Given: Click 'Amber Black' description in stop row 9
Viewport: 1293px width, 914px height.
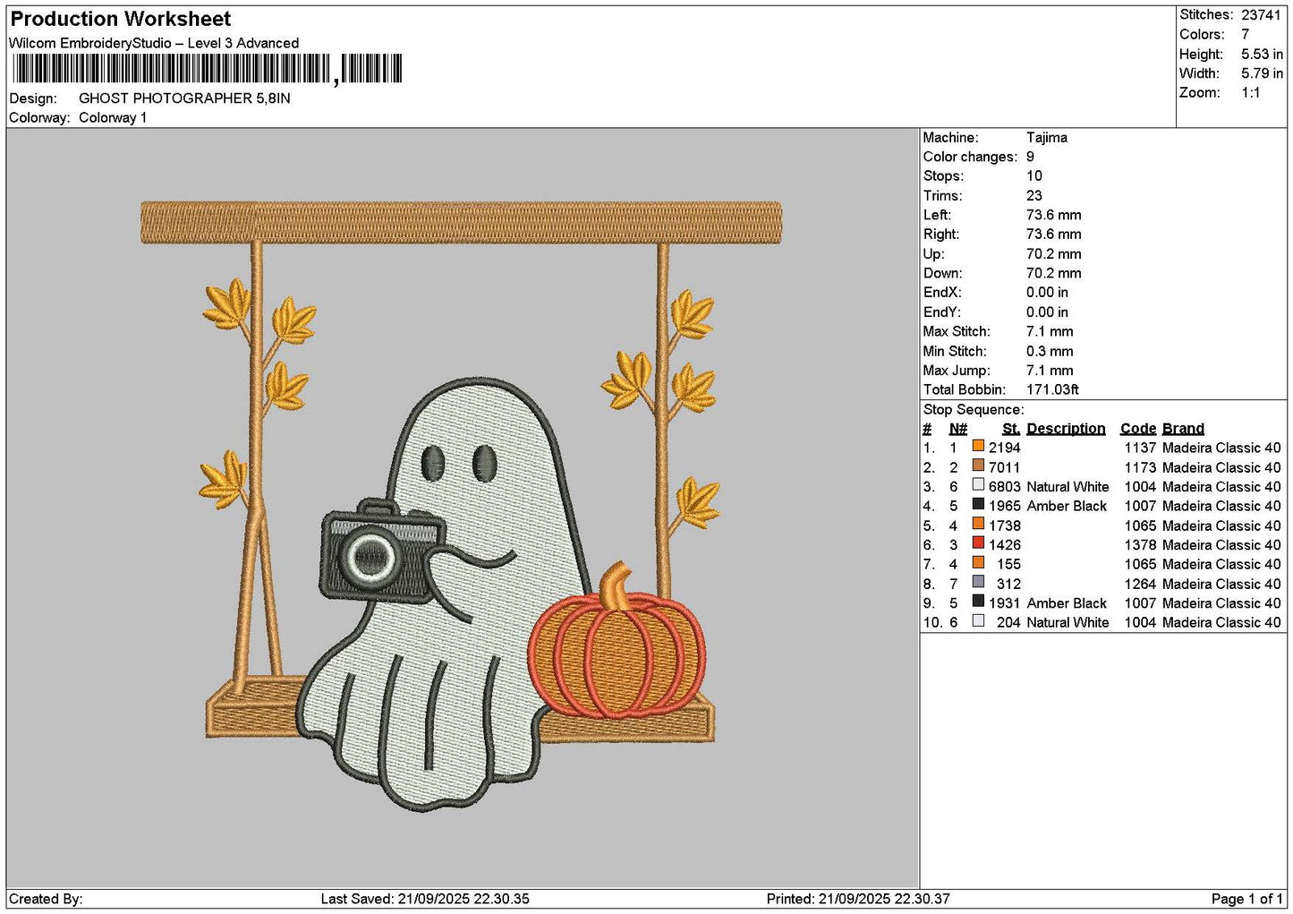Looking at the screenshot, I should (x=1067, y=603).
